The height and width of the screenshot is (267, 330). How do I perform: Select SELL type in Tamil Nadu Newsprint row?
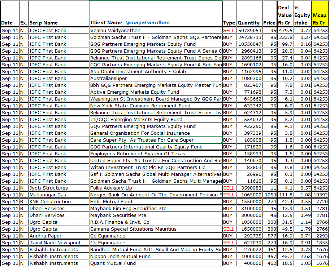229,243
